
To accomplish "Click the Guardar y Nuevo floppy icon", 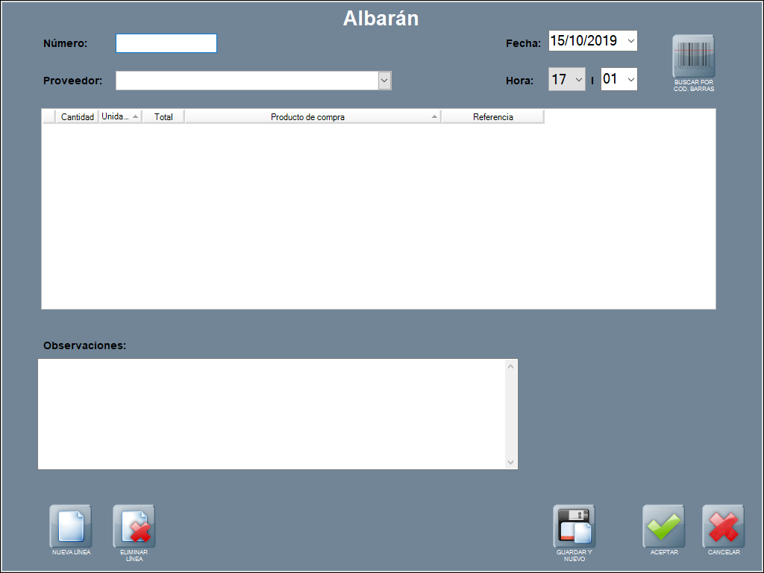I will (574, 526).
